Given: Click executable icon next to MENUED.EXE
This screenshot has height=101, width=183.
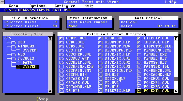Looking at the screenshot, I should (139, 55).
